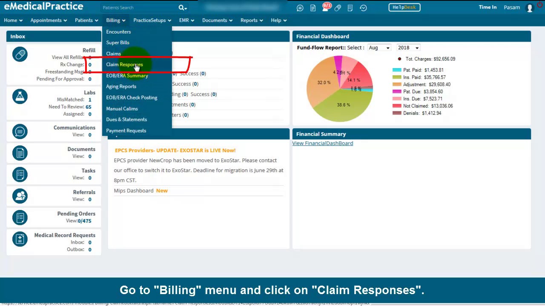This screenshot has width=545, height=306.
Task: Click the history clock icon in header
Action: click(363, 8)
